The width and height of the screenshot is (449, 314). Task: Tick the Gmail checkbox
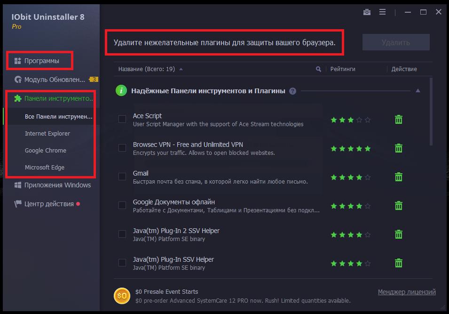[122, 177]
